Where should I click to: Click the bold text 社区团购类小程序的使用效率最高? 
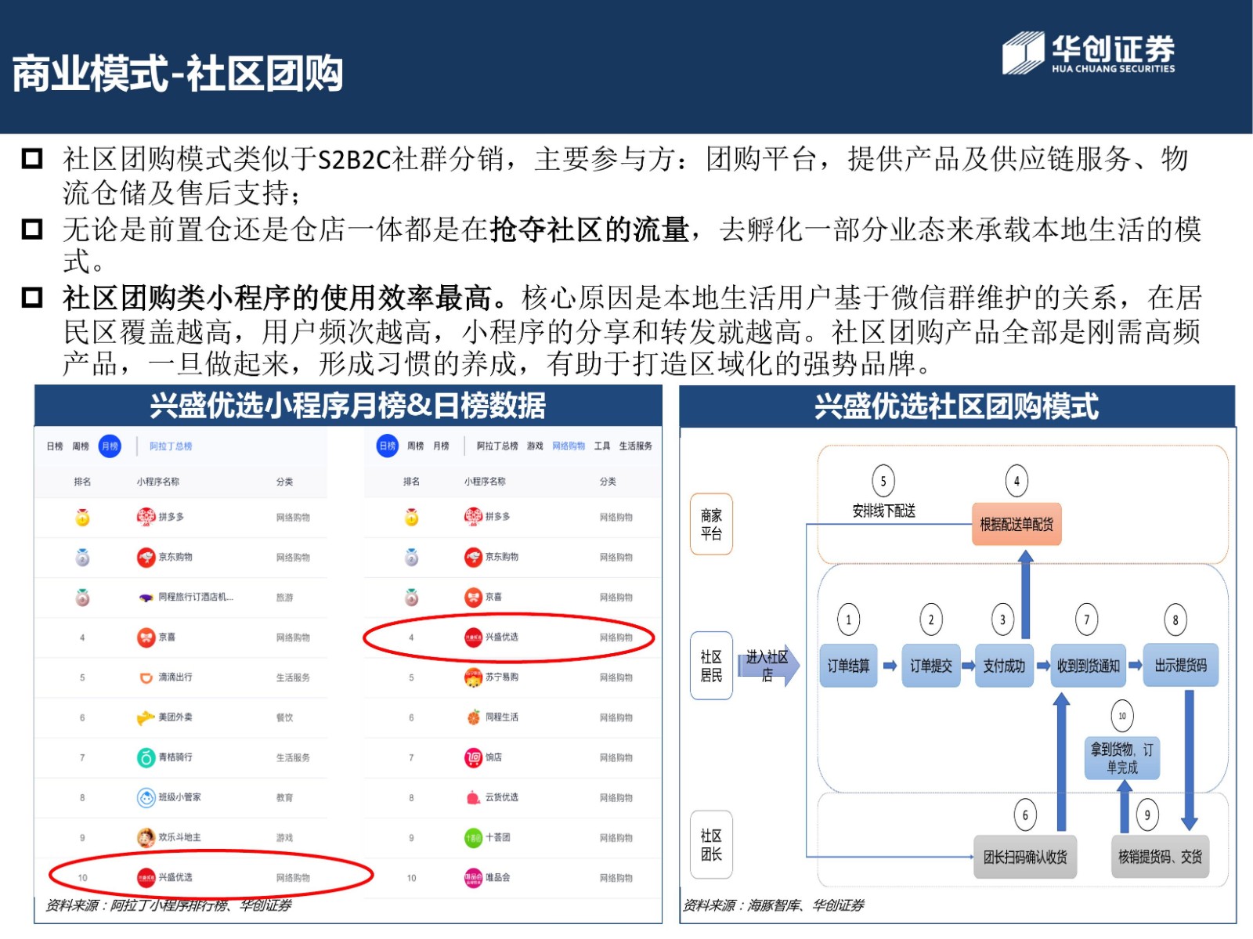[x=278, y=298]
